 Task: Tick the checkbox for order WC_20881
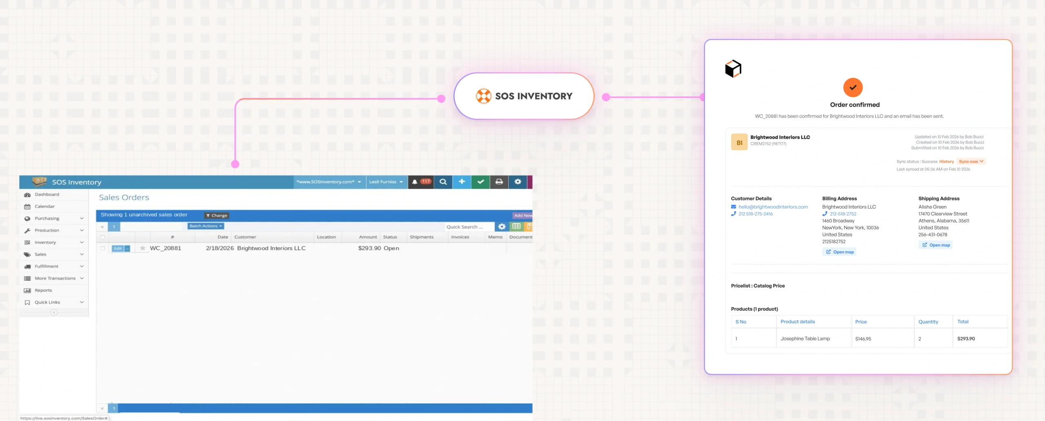102,248
